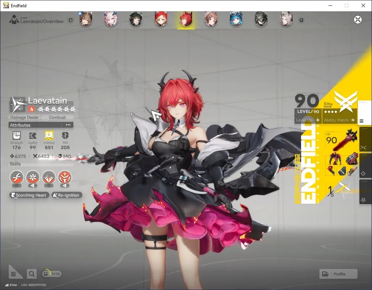Select the dark gray haired operator portrait
This screenshot has height=290, width=372.
(x=261, y=19)
